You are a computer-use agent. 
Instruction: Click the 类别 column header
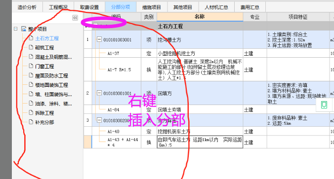coord(149,17)
